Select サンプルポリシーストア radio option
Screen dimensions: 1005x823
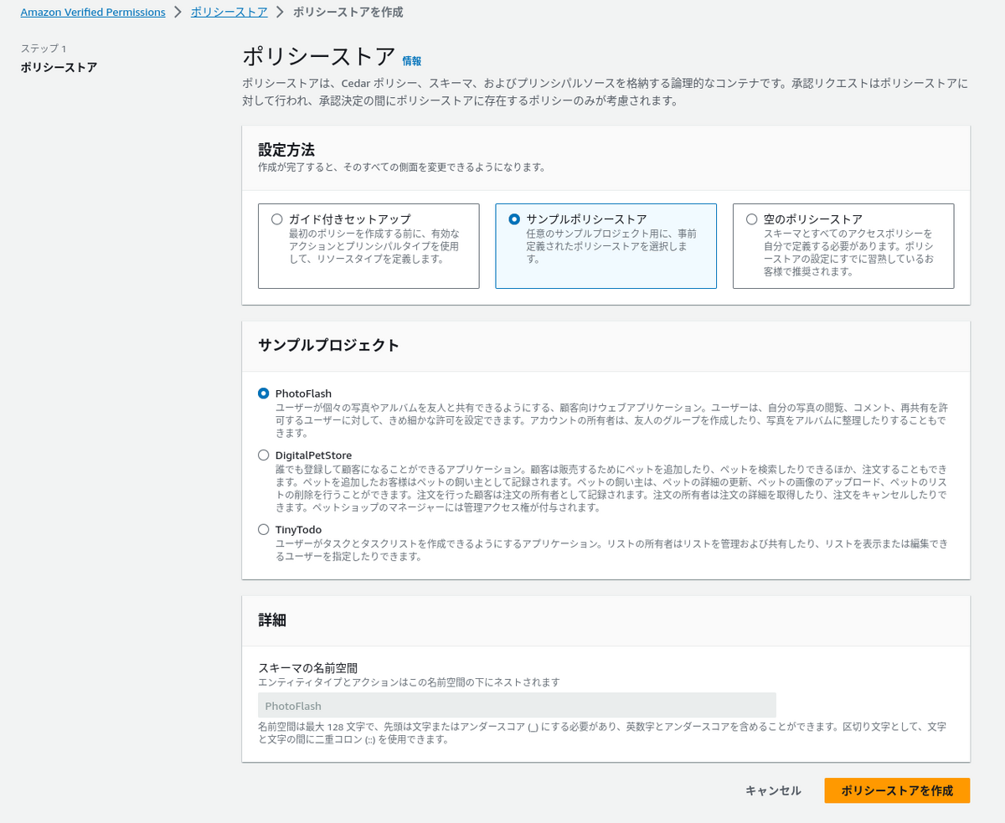514,219
